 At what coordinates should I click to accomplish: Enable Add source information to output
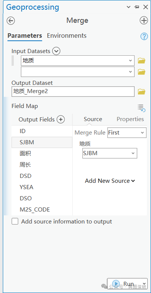pos(15,221)
